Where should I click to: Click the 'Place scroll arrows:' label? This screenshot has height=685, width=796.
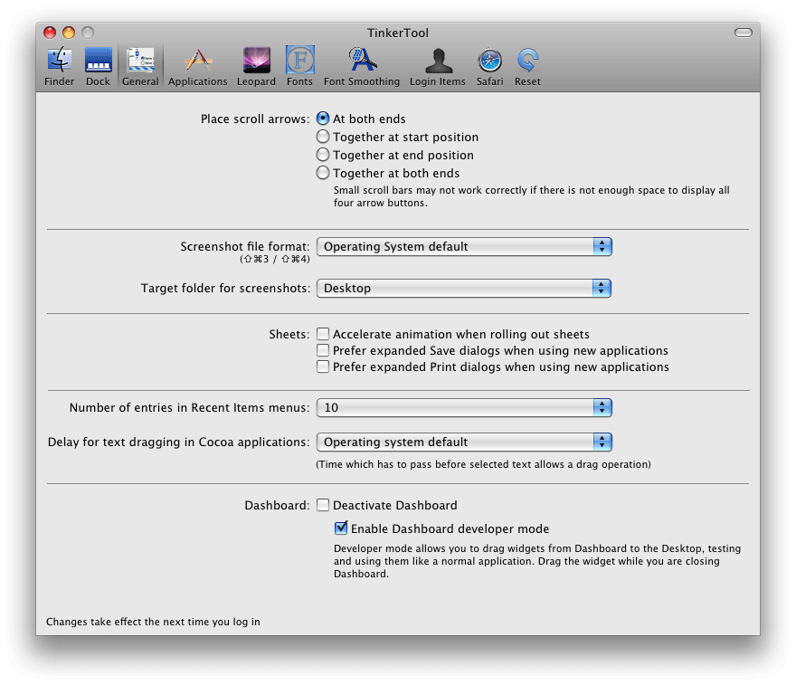tap(255, 119)
